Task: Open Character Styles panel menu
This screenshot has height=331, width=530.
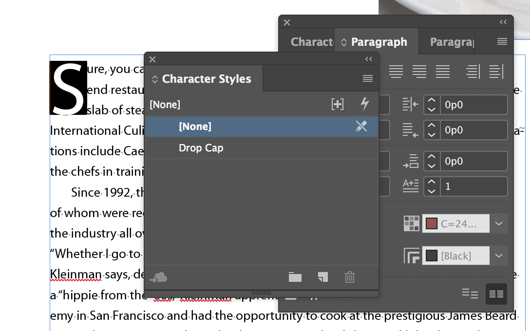Action: pos(368,79)
